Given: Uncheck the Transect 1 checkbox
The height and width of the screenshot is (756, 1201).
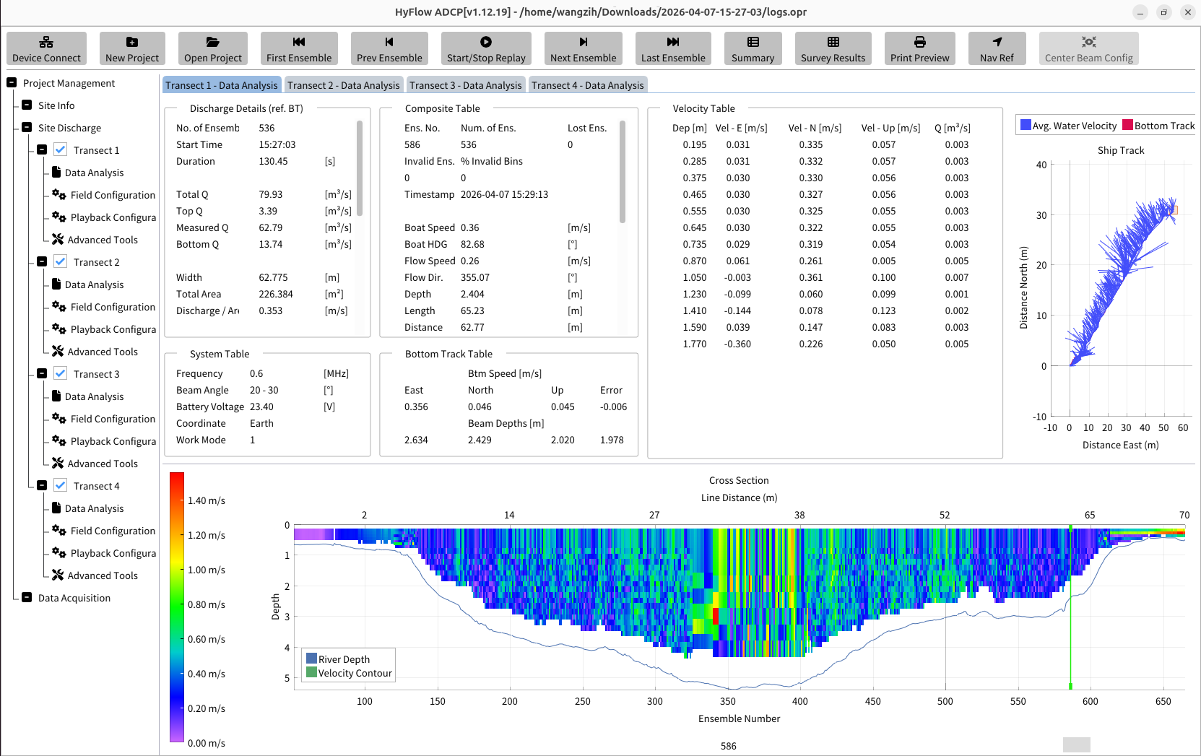Looking at the screenshot, I should (61, 150).
